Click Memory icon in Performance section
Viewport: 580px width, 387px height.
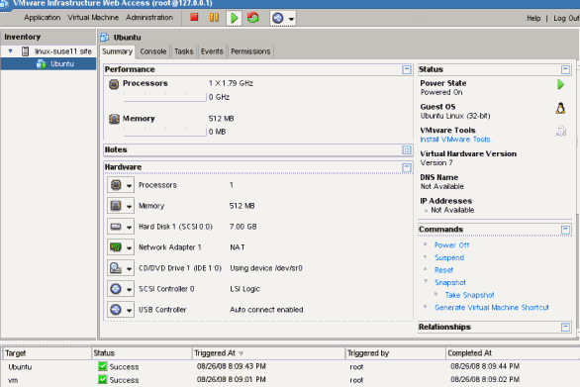tap(114, 119)
